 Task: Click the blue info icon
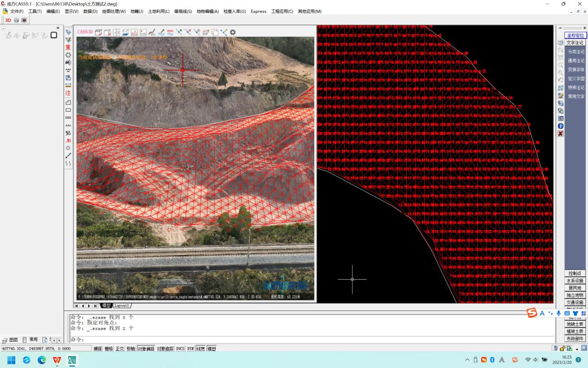[x=561, y=126]
